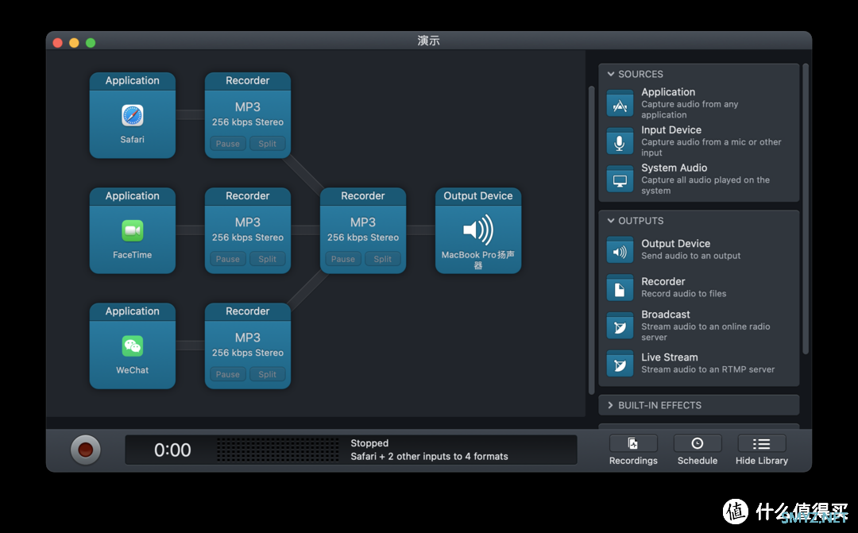Click the "MP3" label in the WeChat recorder
Viewport: 858px width, 533px height.
coord(248,338)
